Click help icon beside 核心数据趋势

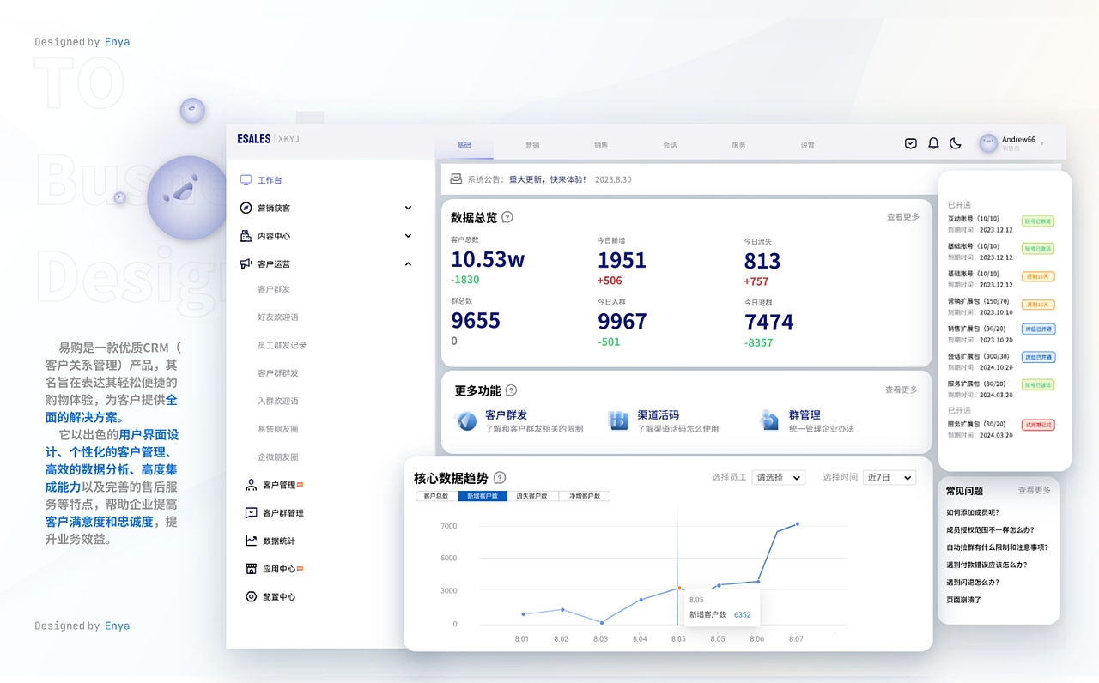coord(500,478)
